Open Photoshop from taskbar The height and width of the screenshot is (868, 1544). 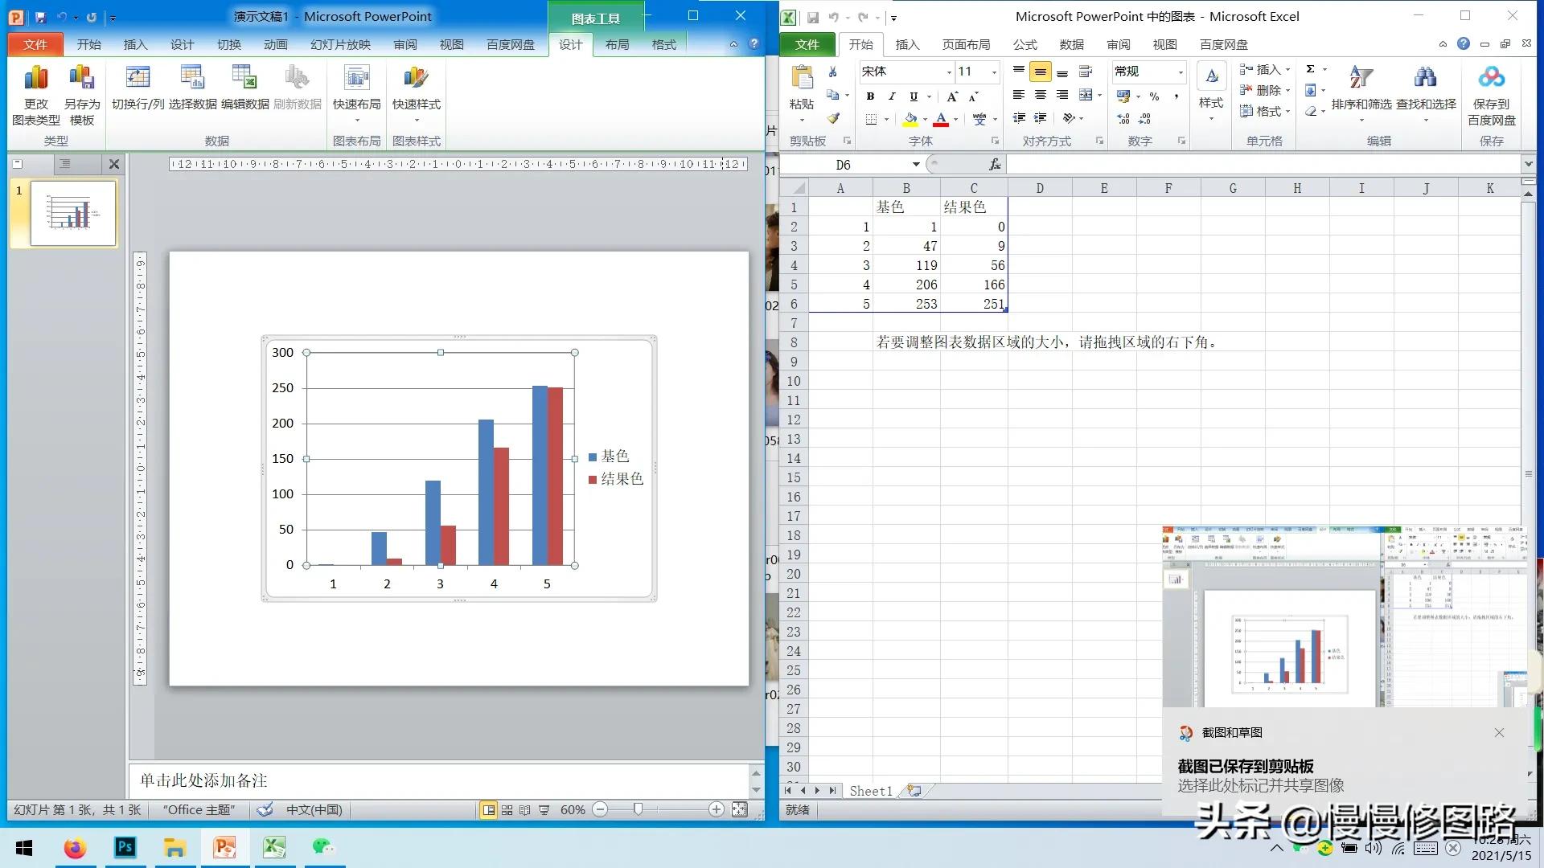tap(125, 847)
